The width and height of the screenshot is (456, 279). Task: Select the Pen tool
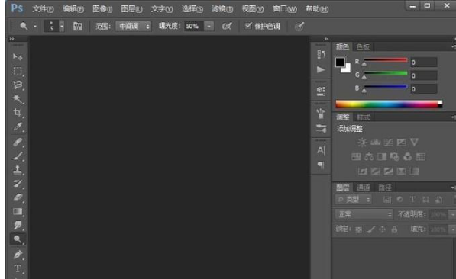pyautogui.click(x=18, y=255)
